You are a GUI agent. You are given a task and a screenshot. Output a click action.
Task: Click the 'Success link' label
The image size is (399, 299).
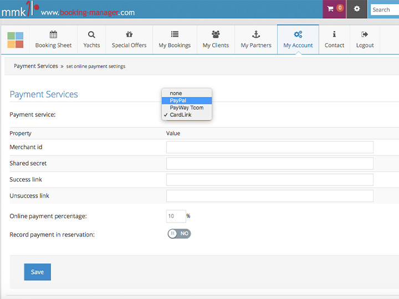coord(25,179)
